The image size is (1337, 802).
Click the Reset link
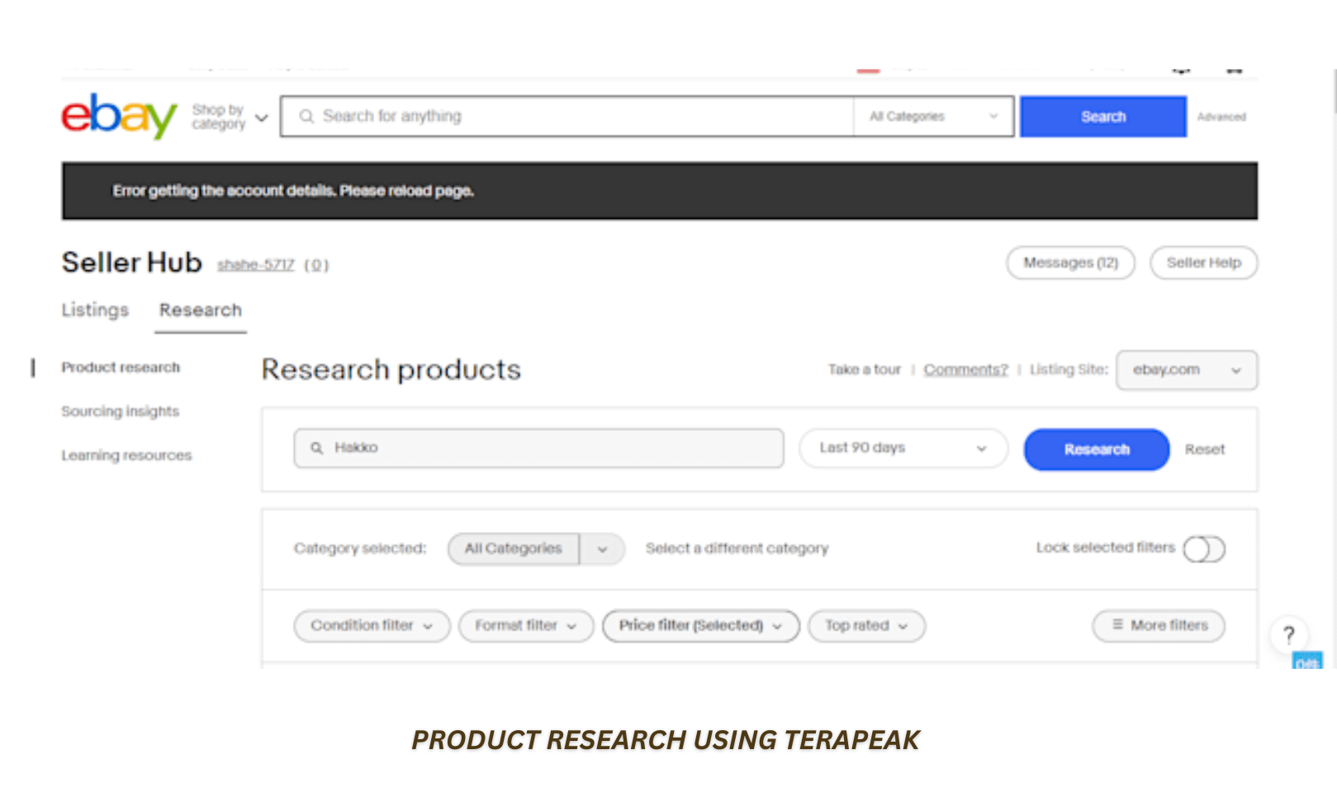pyautogui.click(x=1205, y=449)
